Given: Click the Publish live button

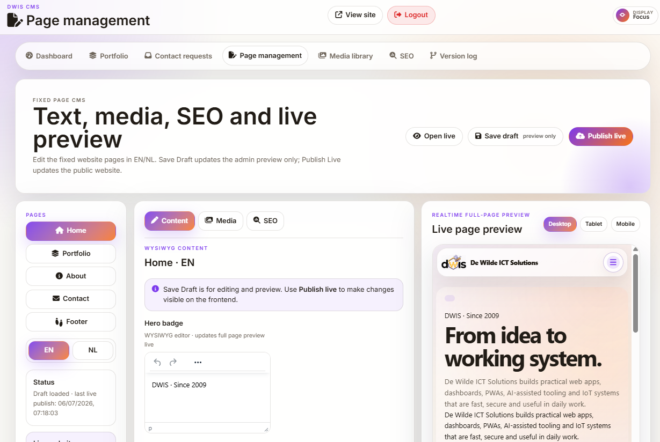Looking at the screenshot, I should coord(601,136).
